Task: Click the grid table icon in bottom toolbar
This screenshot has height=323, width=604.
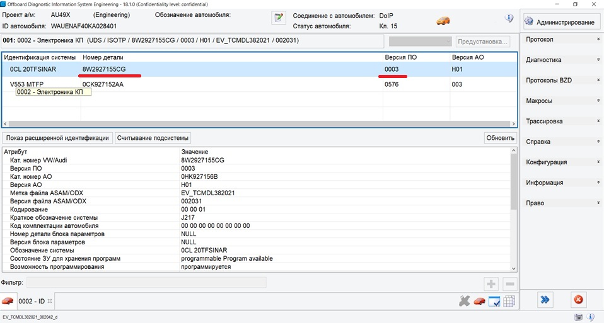Action: click(x=509, y=301)
